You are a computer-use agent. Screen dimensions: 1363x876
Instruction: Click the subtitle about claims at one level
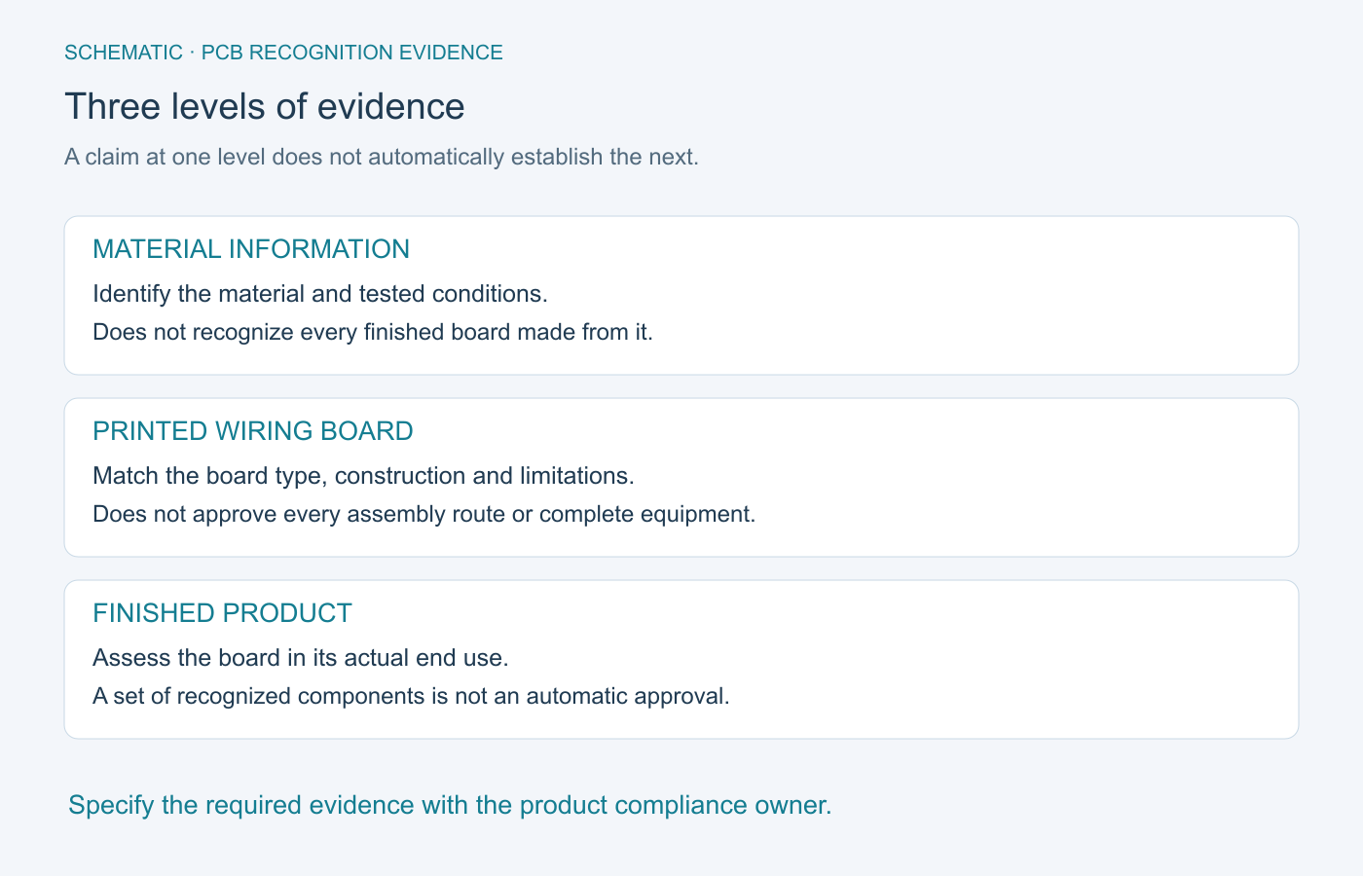point(382,157)
